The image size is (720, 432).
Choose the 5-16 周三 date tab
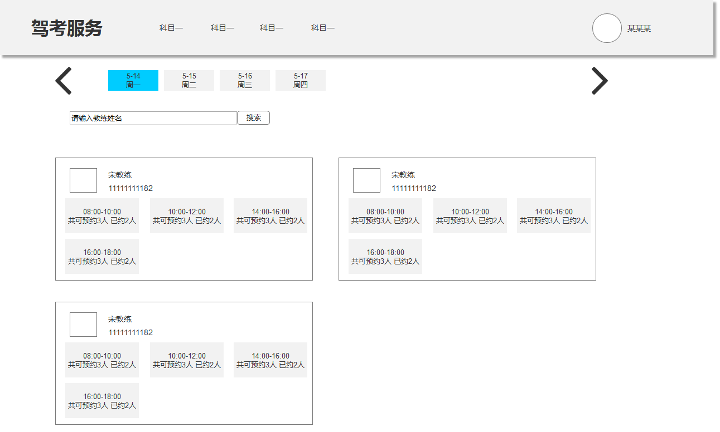point(245,81)
